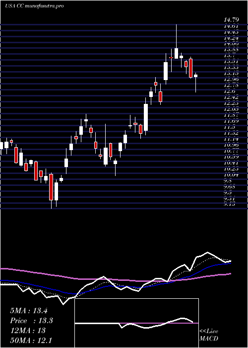The width and height of the screenshot is (248, 348).
Task: Click the 11.69 price axis label
Action: tap(231, 121)
